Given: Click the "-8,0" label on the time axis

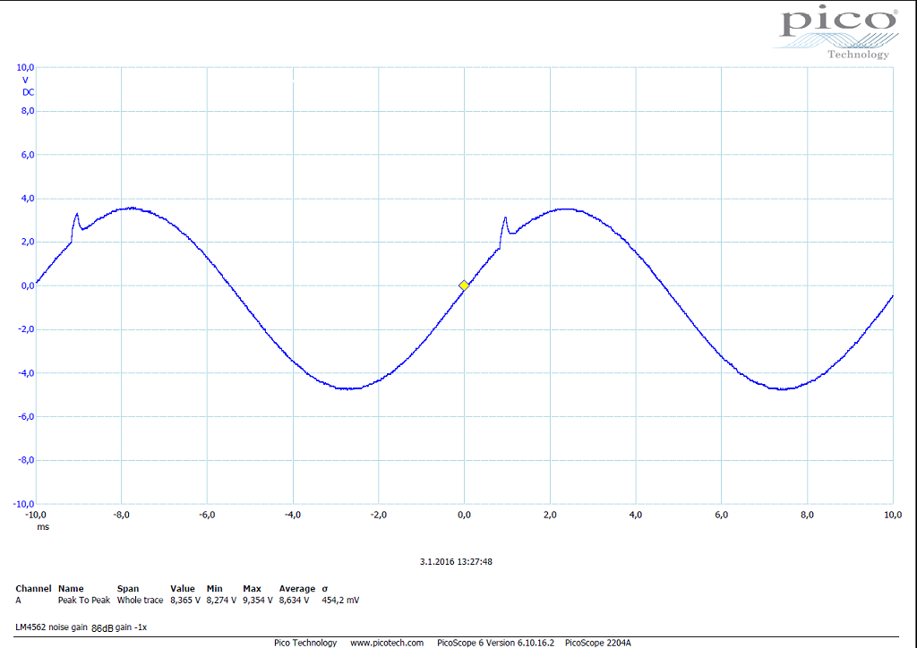Looking at the screenshot, I should 121,515.
